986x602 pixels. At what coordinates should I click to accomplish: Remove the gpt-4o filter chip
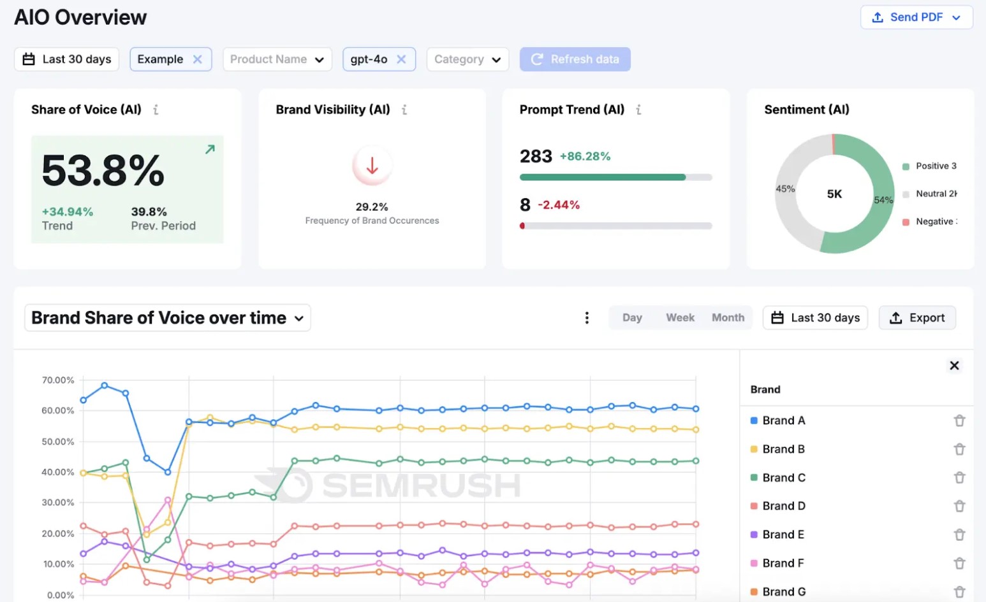point(402,59)
